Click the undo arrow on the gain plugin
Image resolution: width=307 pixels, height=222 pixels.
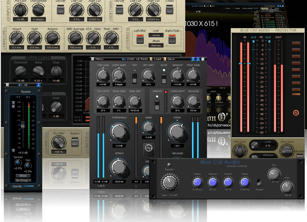tap(20, 85)
